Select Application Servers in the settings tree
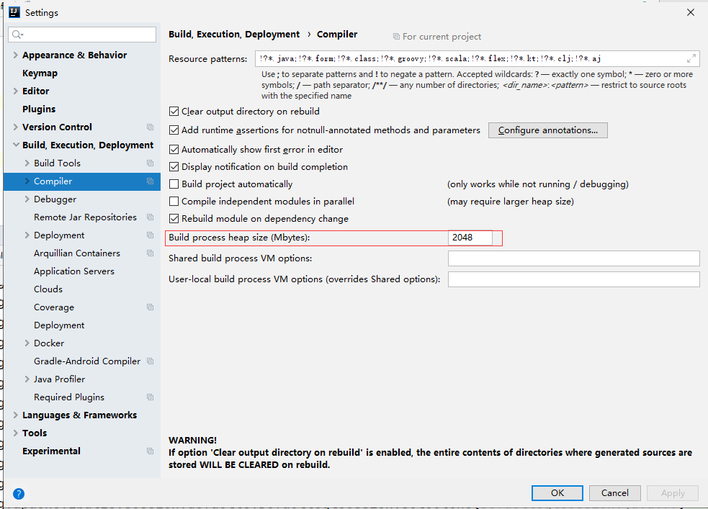Image resolution: width=708 pixels, height=509 pixels. click(x=73, y=271)
